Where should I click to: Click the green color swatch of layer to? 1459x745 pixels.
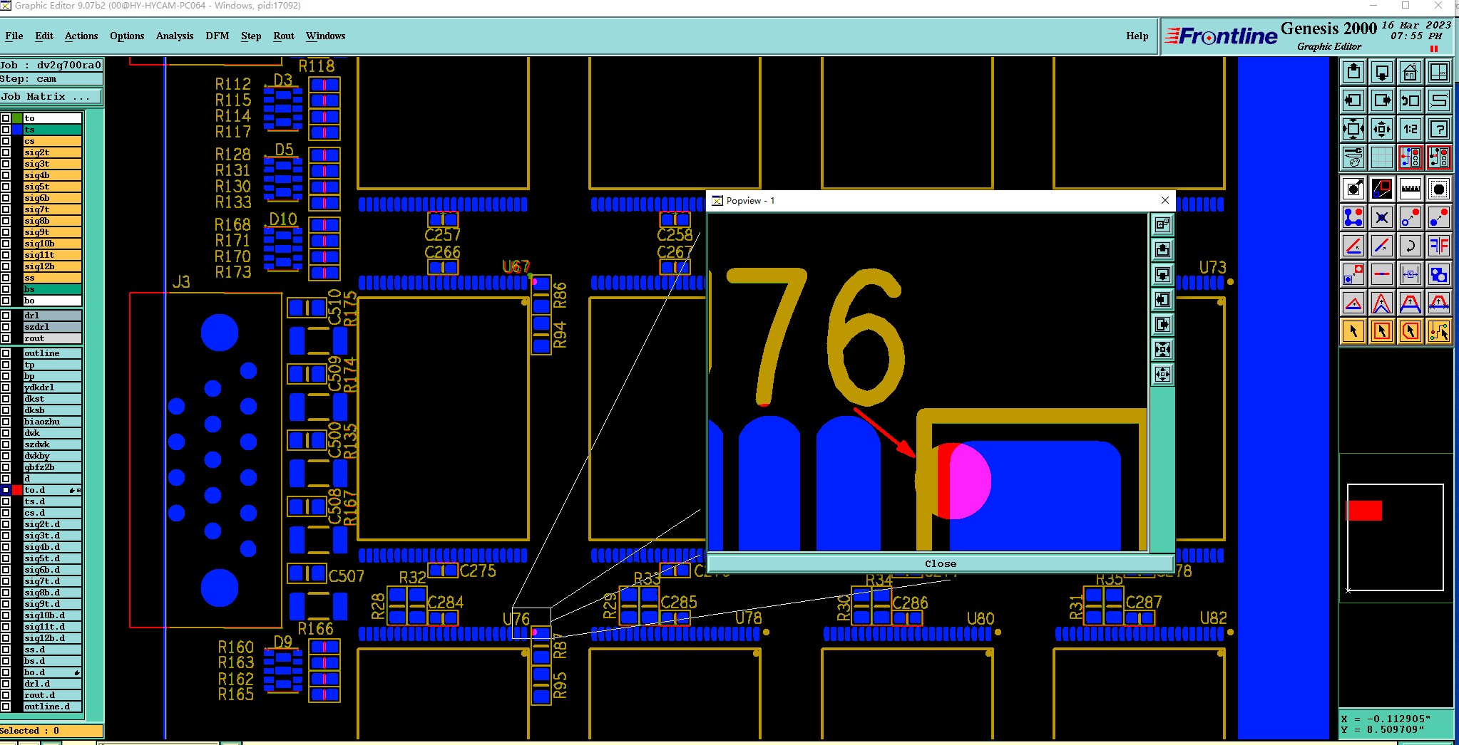[x=17, y=118]
